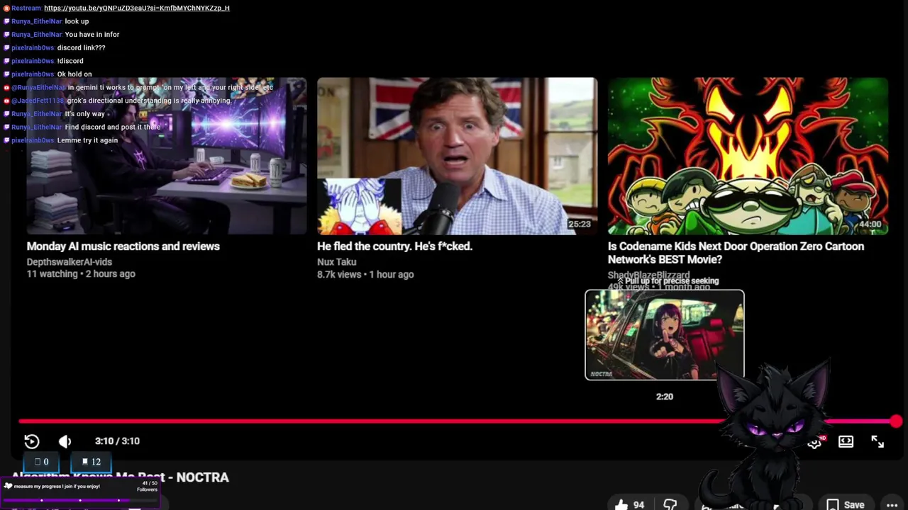Screen dimensions: 908x510
Task: Open the more actions menu
Action: [892, 504]
